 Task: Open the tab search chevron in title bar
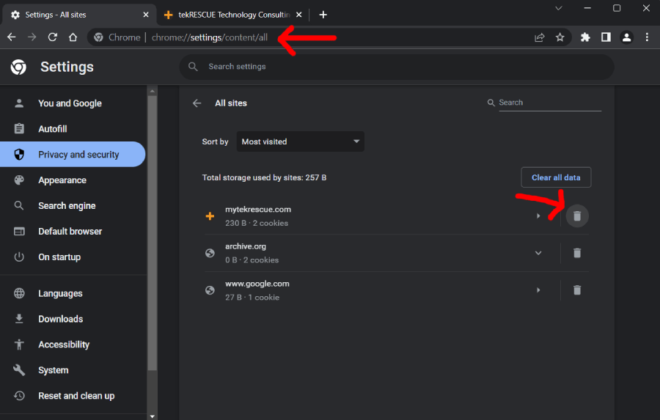(559, 8)
